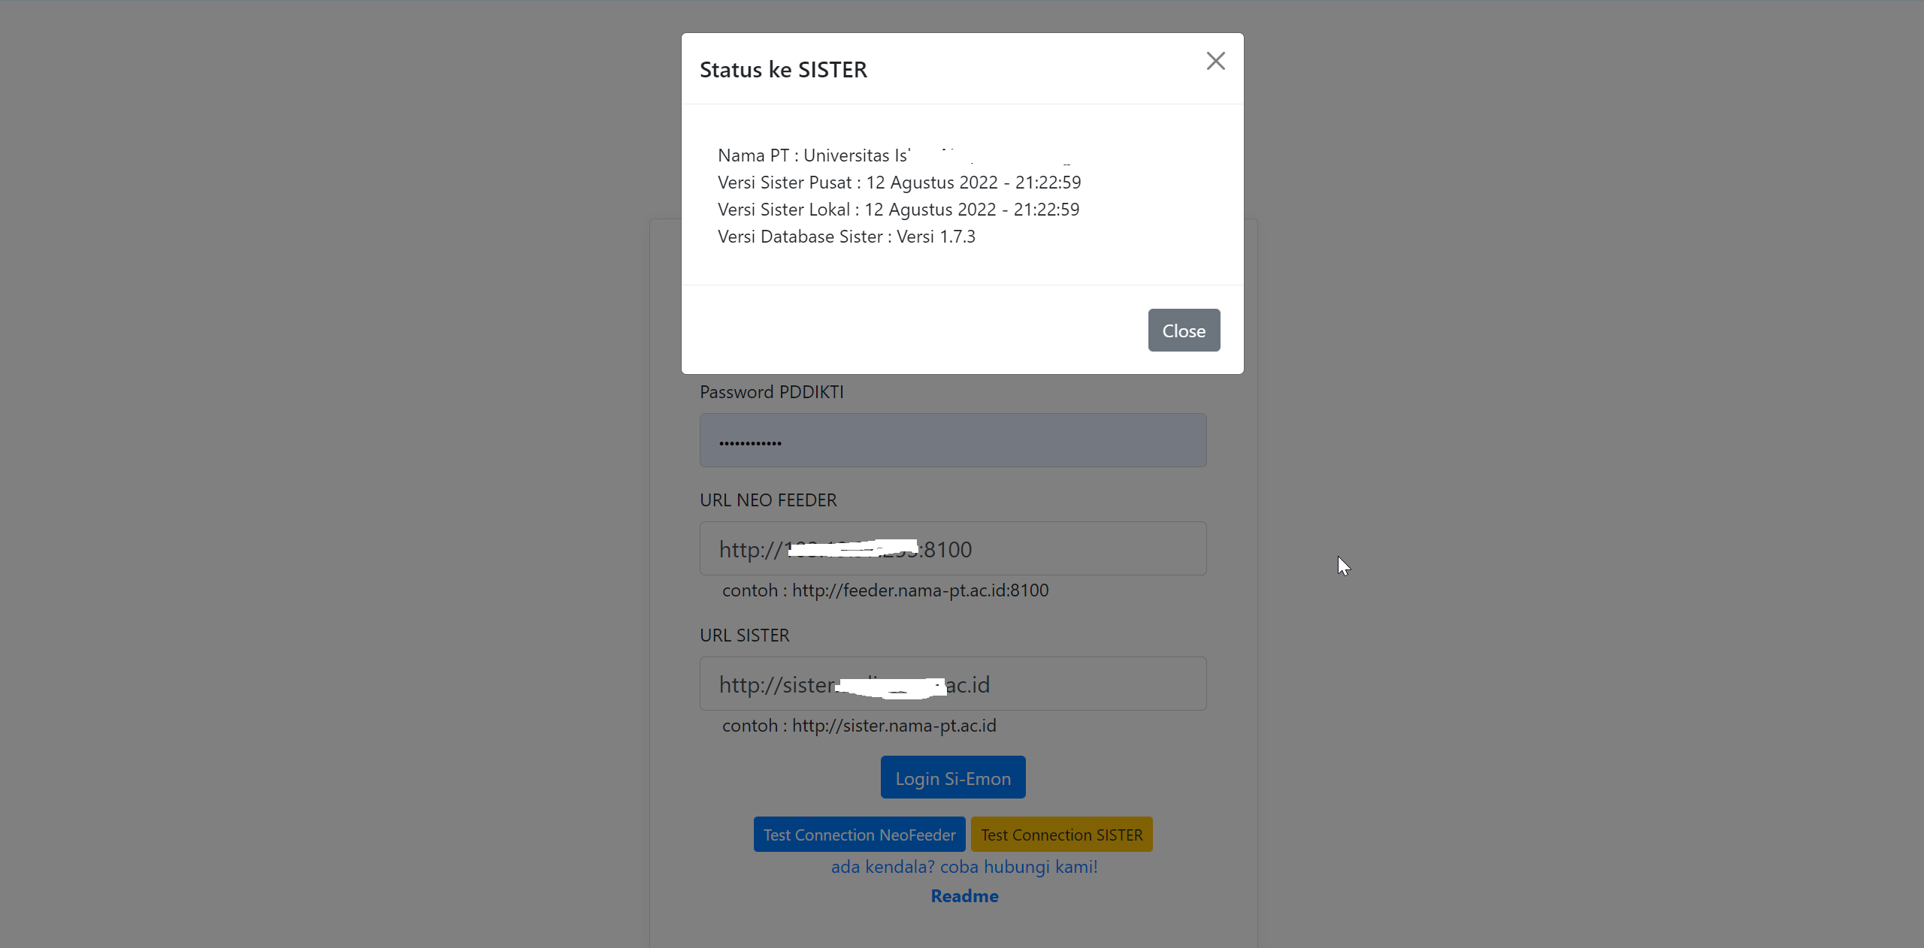Click the Versi Sister Lokal text line
1924x948 pixels.
(897, 210)
